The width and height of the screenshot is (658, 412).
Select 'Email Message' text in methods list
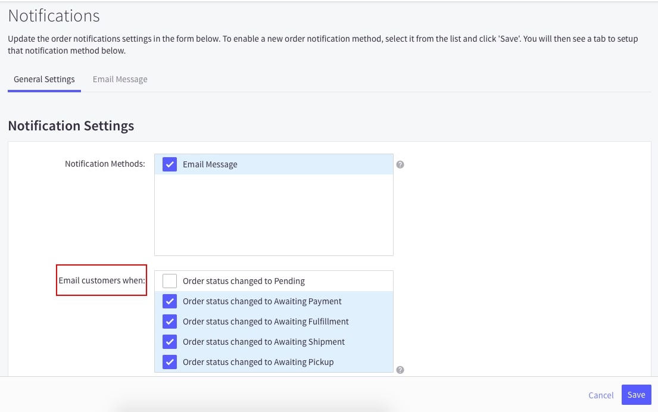(210, 164)
